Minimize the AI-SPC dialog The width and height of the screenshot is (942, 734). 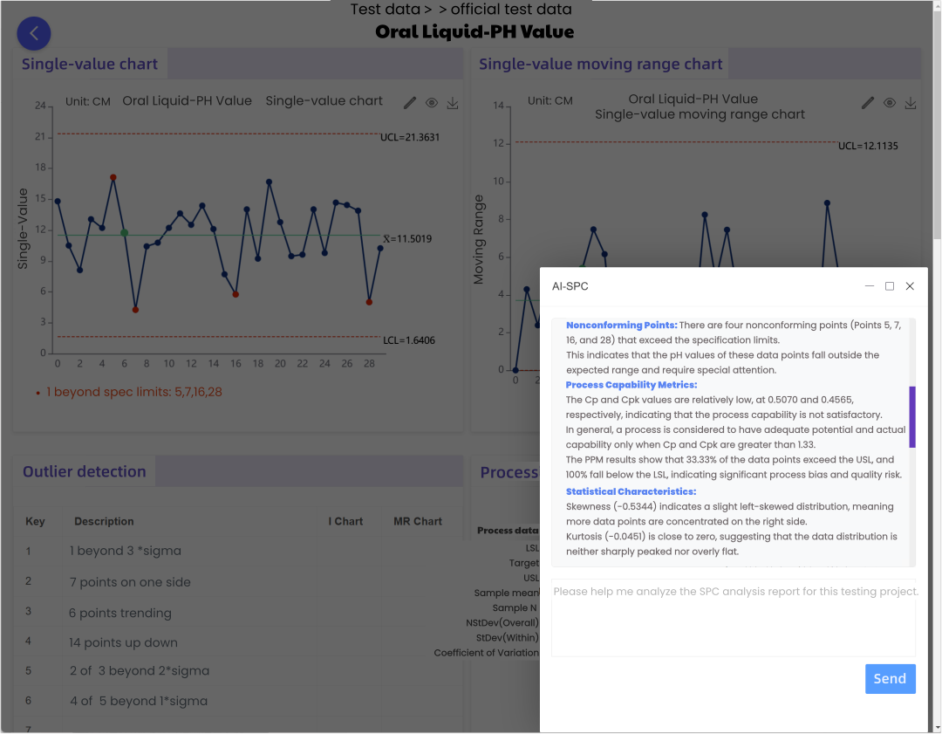click(x=870, y=286)
